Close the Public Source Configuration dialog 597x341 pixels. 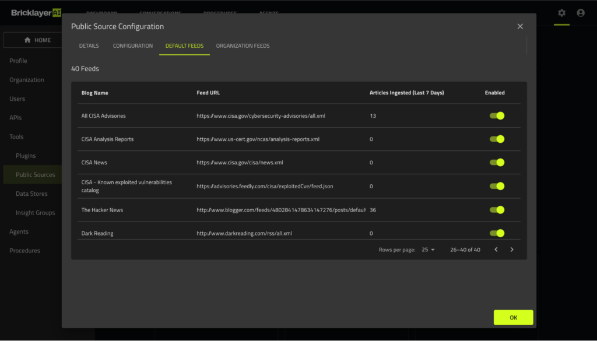(x=520, y=26)
